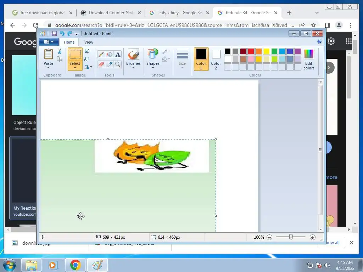Screen dimensions: 363x272
Task: Click the volume speaker tray icon
Action: tap(327, 265)
